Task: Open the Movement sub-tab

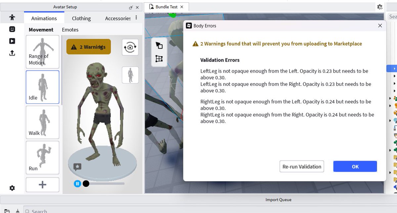Action: [x=41, y=30]
